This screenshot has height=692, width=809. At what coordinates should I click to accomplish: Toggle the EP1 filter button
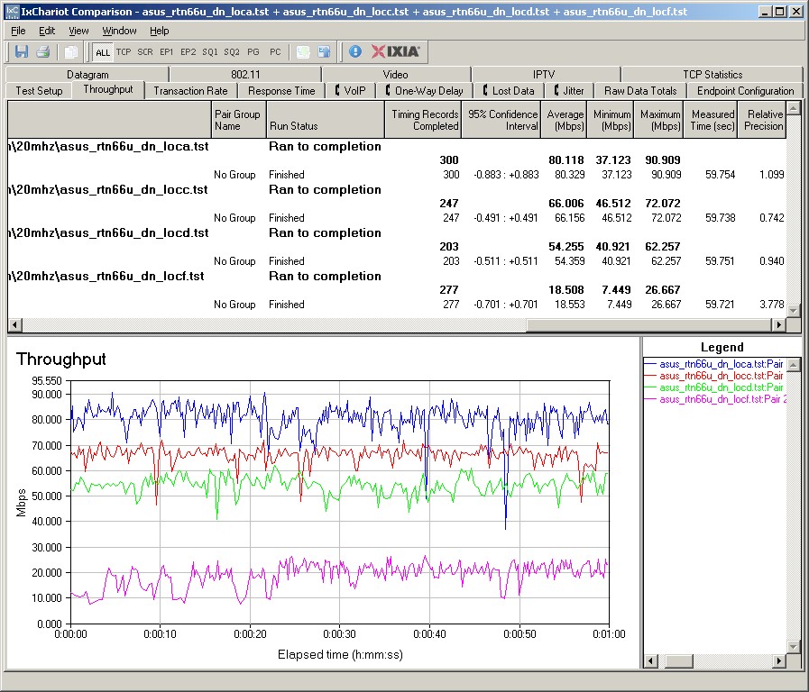(166, 52)
